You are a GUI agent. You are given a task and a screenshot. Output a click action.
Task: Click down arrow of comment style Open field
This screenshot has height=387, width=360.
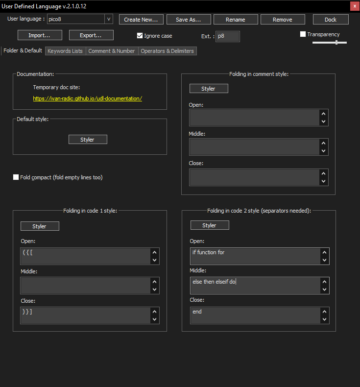tap(323, 121)
